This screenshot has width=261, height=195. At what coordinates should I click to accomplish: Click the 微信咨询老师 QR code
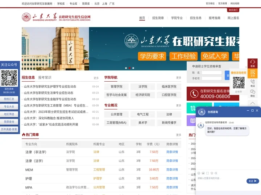pos(239,83)
